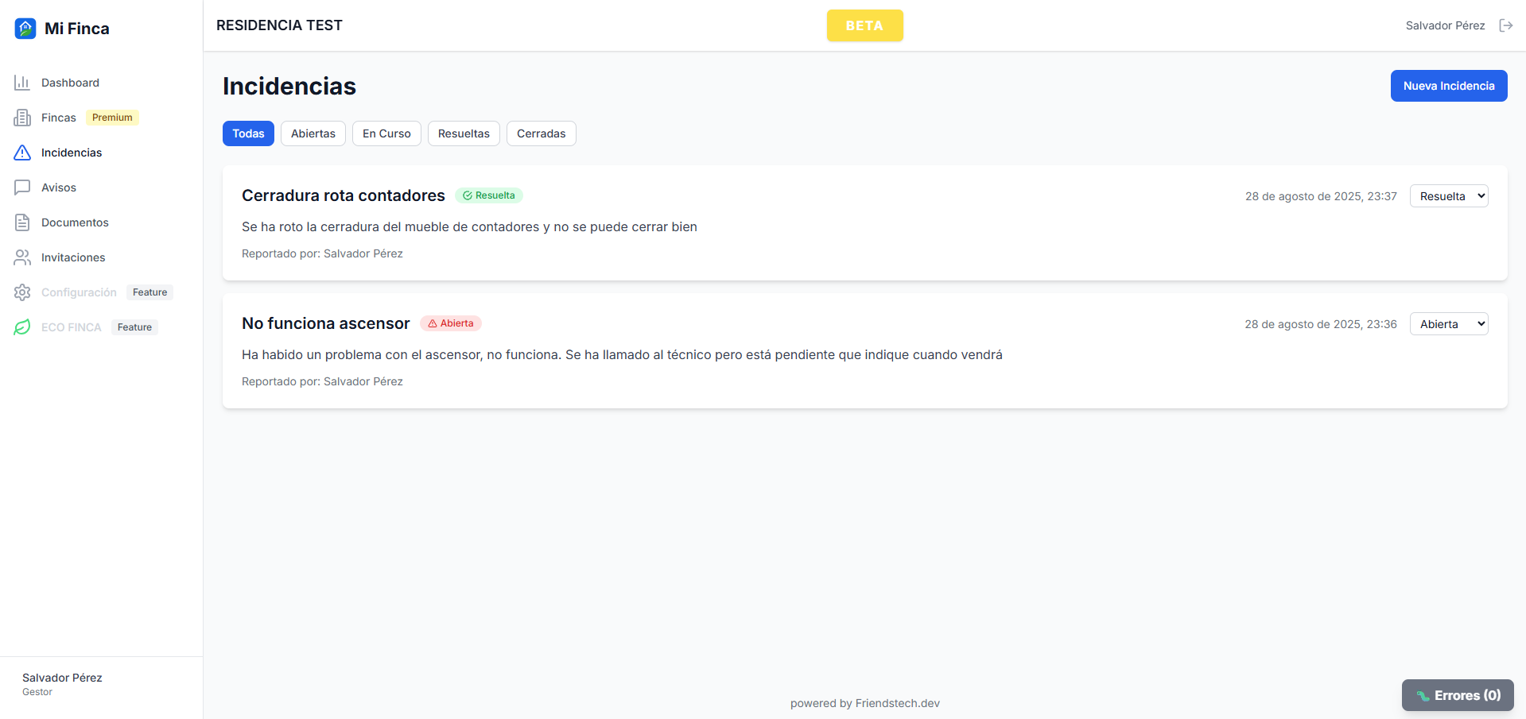The image size is (1526, 719).
Task: Click the yellow BETA badge
Action: 864,25
